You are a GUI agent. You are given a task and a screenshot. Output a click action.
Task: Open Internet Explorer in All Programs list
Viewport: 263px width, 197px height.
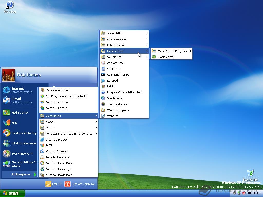pos(68,140)
